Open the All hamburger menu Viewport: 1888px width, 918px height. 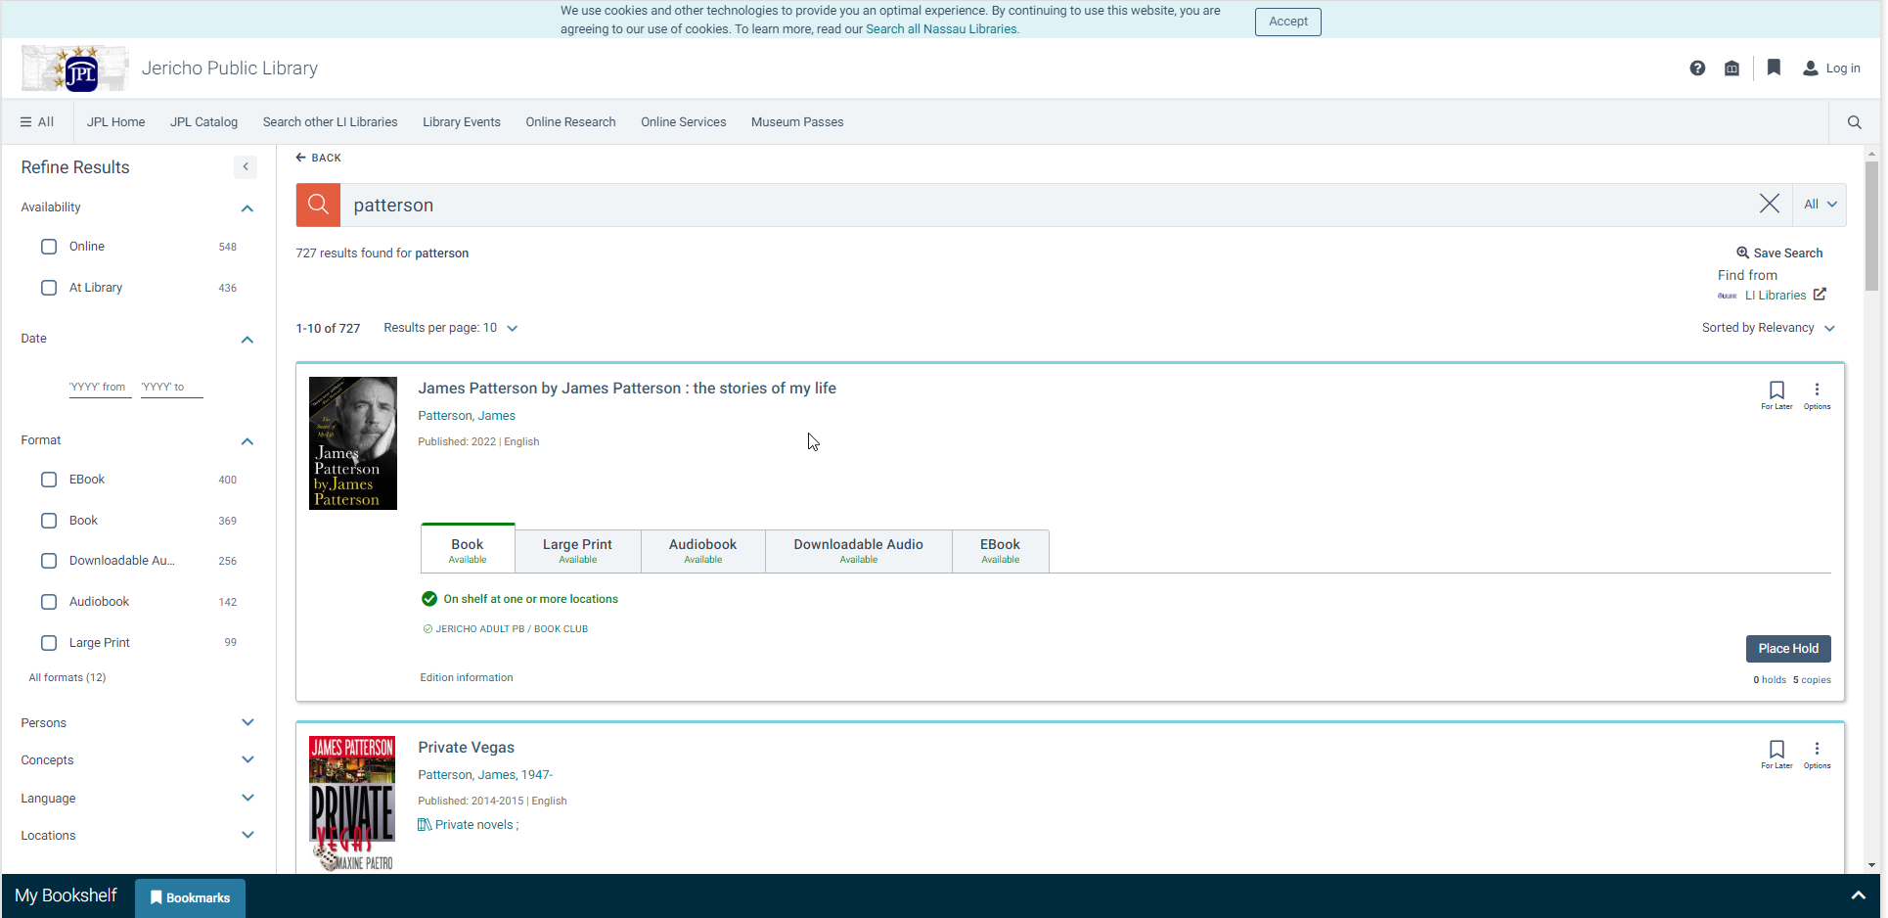(x=37, y=122)
